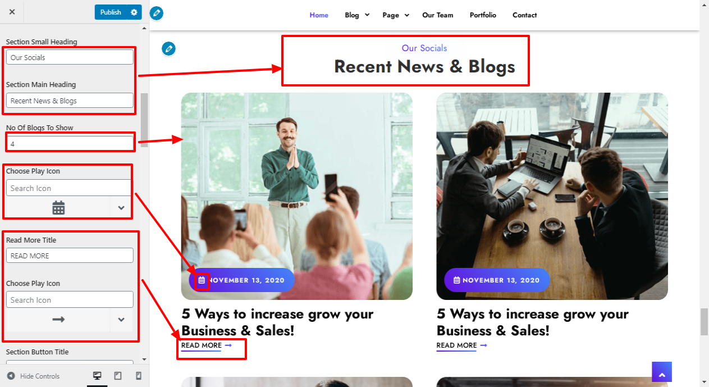Click the Publish button
Image resolution: width=709 pixels, height=387 pixels.
[x=111, y=12]
